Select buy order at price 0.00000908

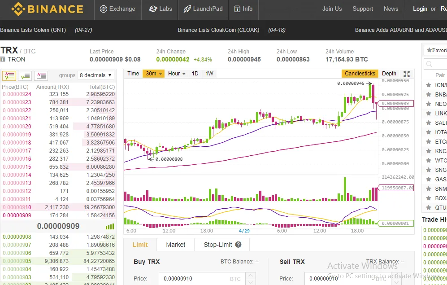point(58,237)
